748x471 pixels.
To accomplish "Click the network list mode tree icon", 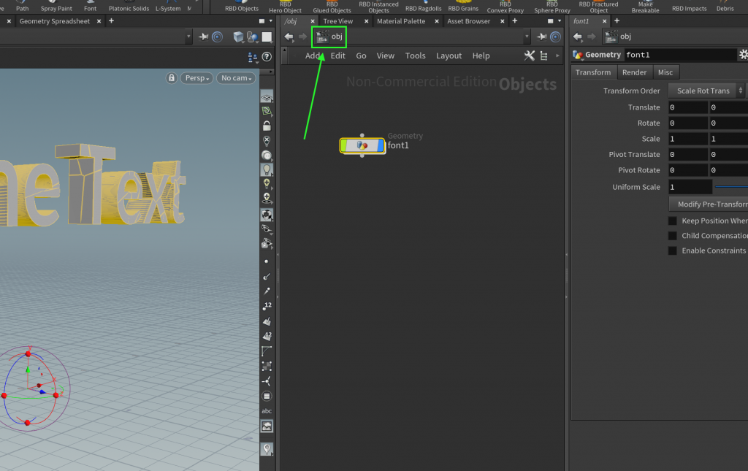I will tap(543, 55).
